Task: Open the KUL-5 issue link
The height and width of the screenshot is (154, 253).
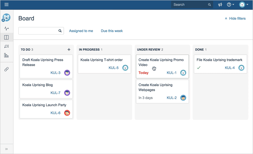Action: (114, 68)
